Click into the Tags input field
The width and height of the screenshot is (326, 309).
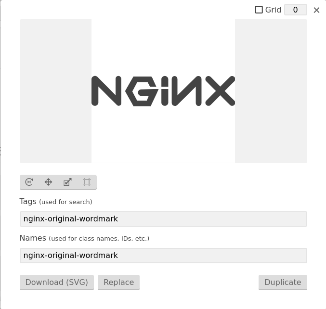[163, 219]
